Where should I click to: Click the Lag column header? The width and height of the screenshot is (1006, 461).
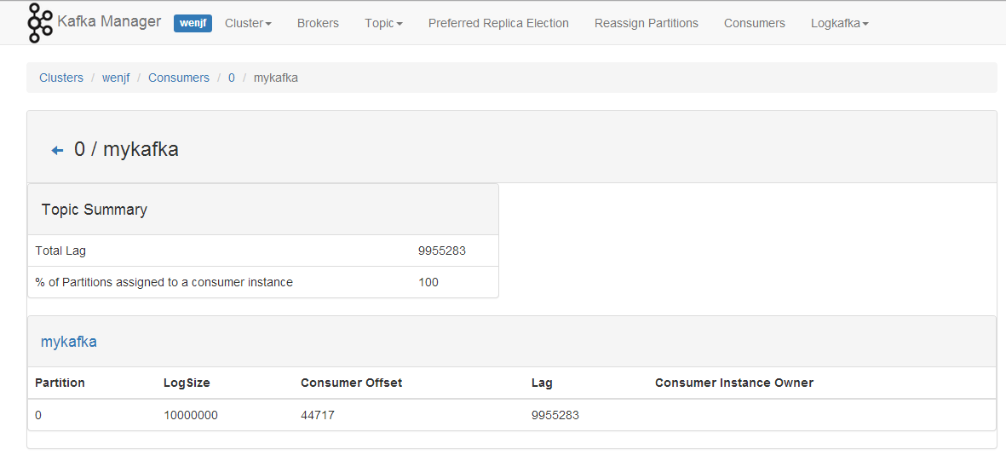(542, 383)
